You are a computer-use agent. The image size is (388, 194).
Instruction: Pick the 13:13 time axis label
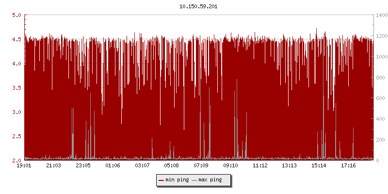tap(289, 166)
